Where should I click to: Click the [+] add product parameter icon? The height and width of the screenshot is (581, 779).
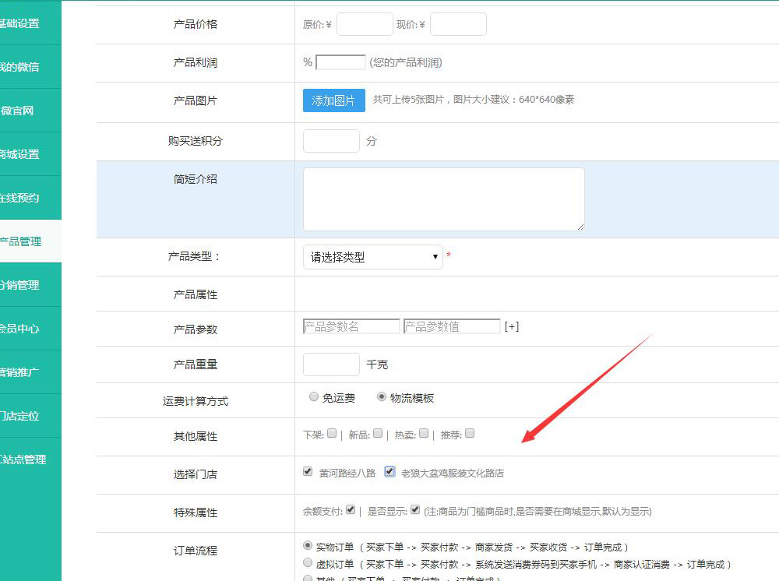512,326
